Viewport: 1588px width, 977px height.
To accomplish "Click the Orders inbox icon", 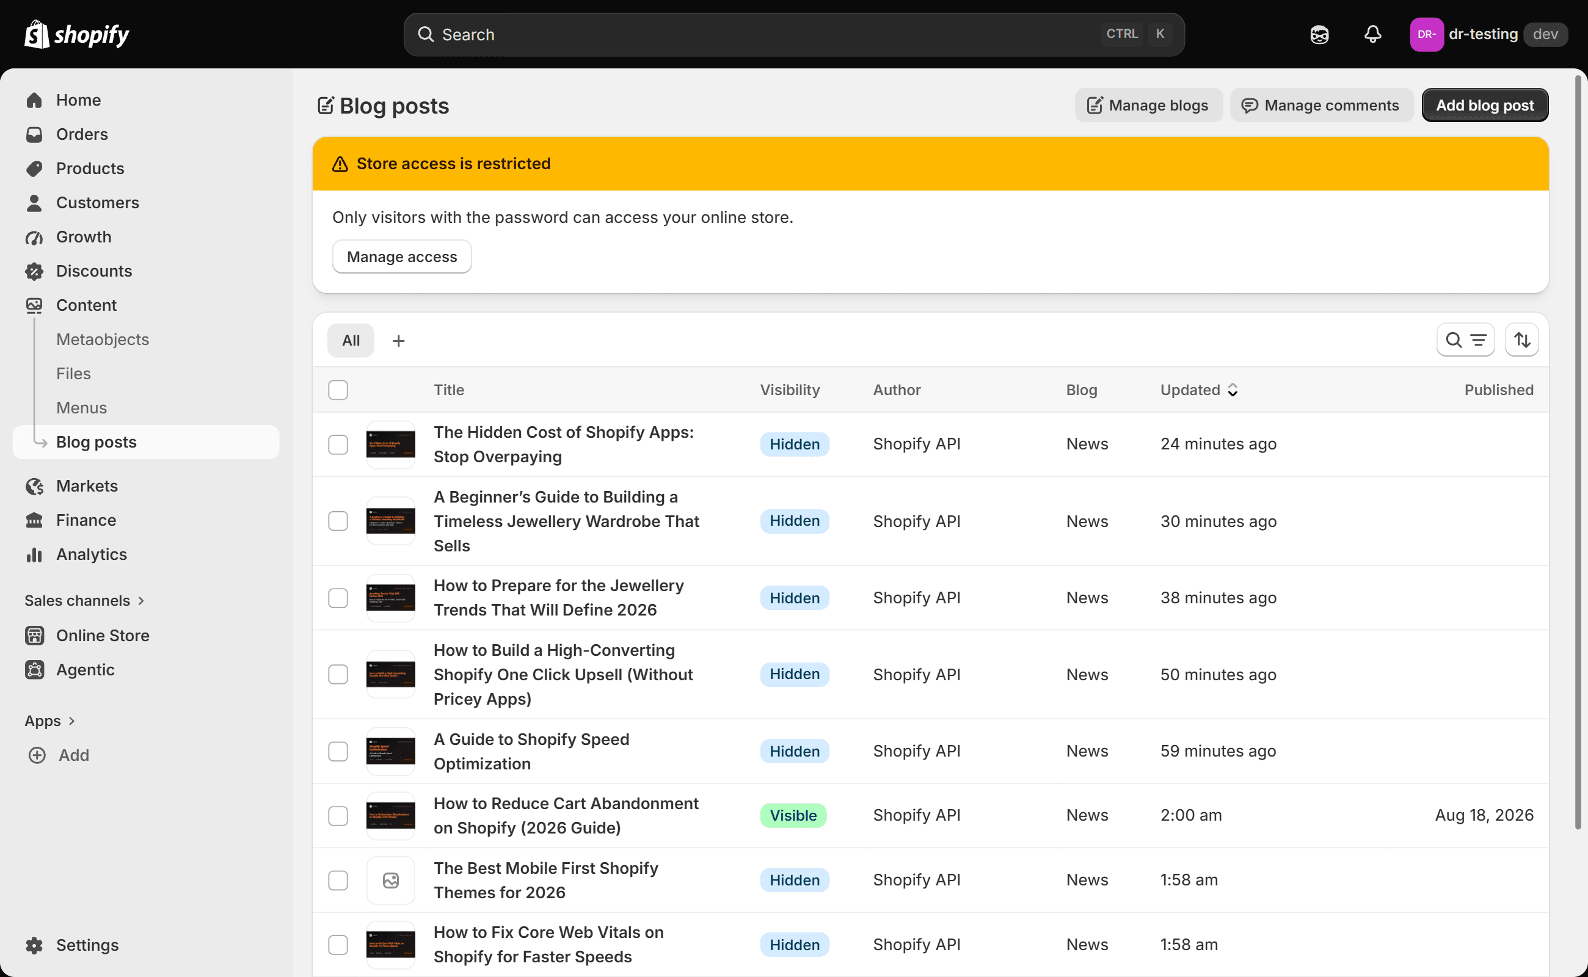I will 34,134.
